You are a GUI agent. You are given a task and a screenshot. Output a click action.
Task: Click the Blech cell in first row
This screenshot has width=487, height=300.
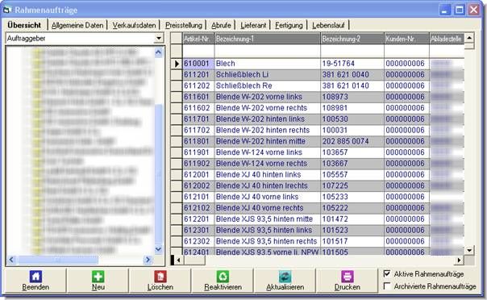[268, 64]
